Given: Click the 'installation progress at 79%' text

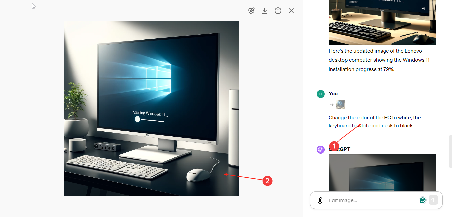Looking at the screenshot, I should [x=361, y=69].
